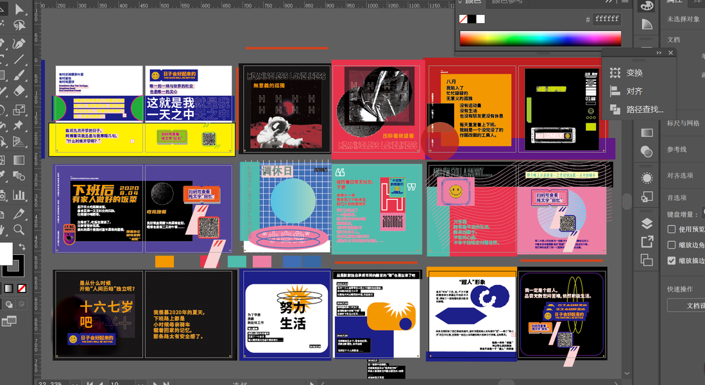Select the Curvature tool
This screenshot has height=385, width=705.
(19, 43)
